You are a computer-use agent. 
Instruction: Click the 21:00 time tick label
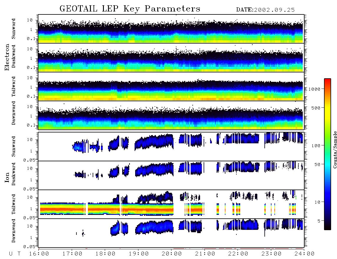tap(205, 254)
